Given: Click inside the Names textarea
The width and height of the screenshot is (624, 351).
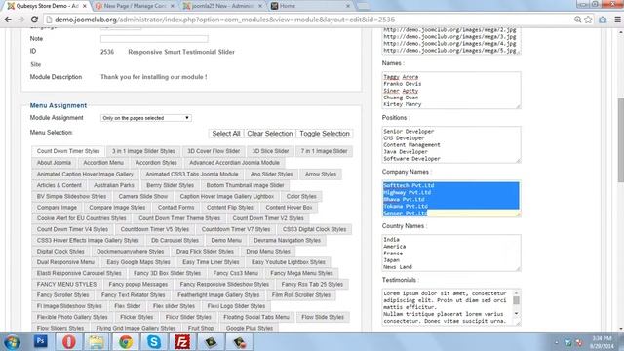Looking at the screenshot, I should click(x=451, y=91).
